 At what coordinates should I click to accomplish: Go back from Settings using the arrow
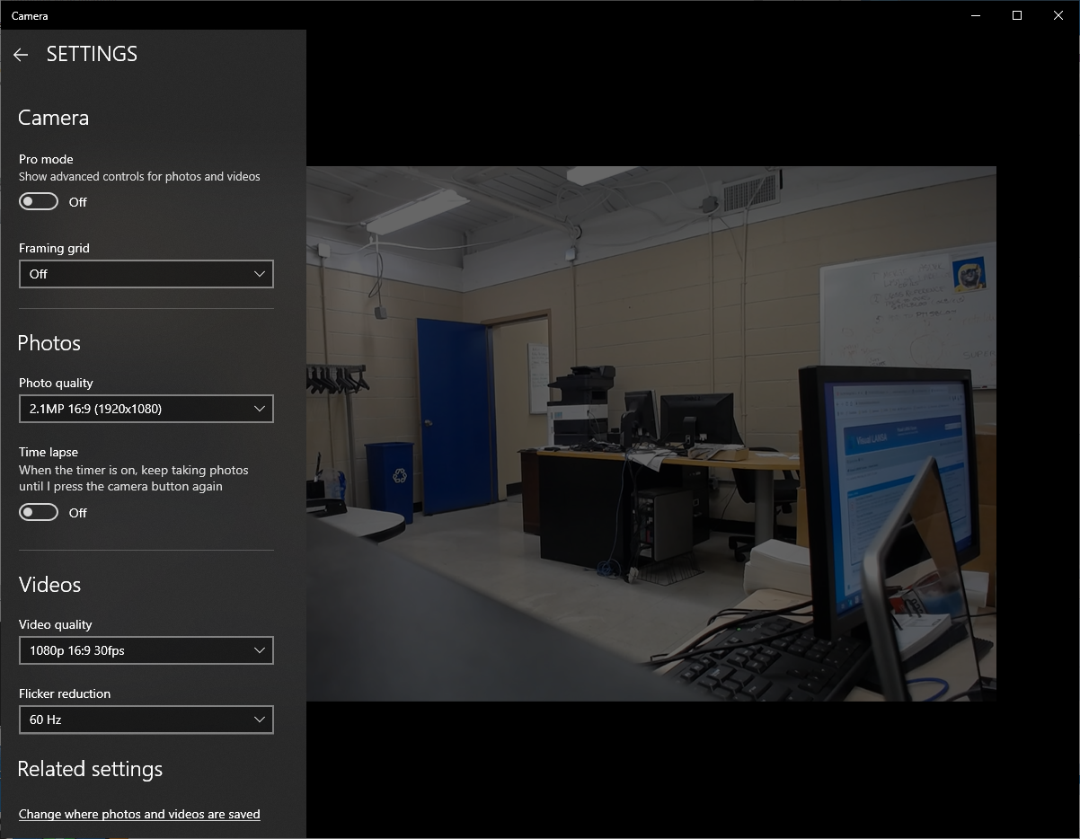(21, 55)
